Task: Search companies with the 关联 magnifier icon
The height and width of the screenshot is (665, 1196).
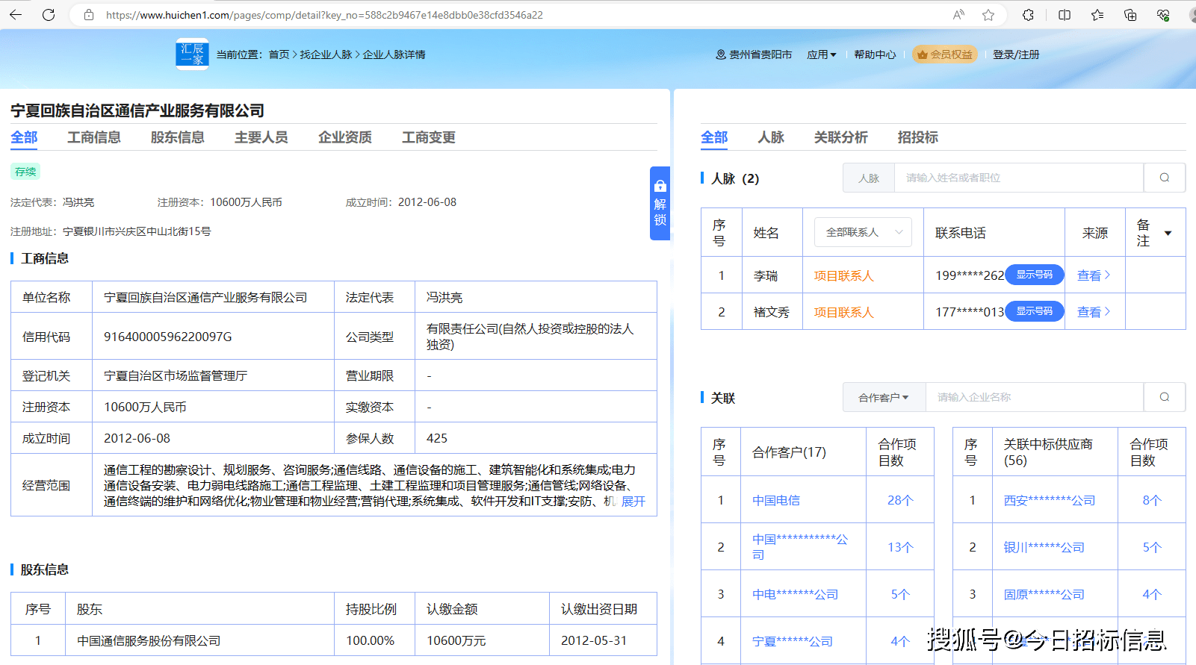Action: point(1165,397)
